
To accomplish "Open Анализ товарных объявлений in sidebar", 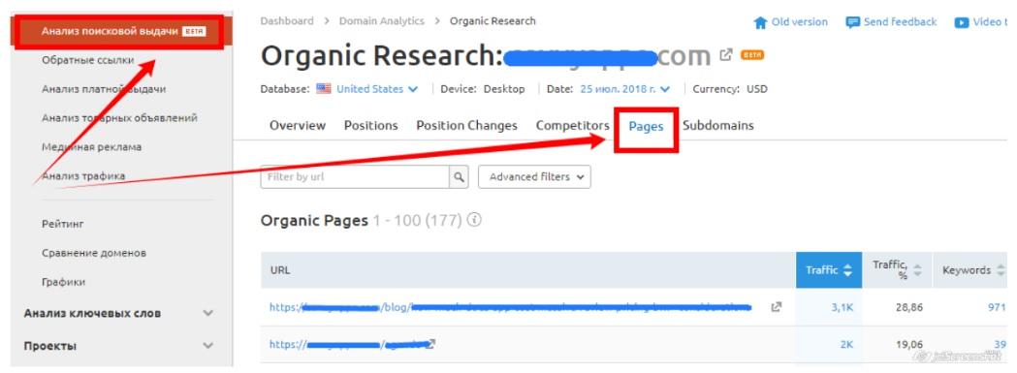I will (x=119, y=118).
